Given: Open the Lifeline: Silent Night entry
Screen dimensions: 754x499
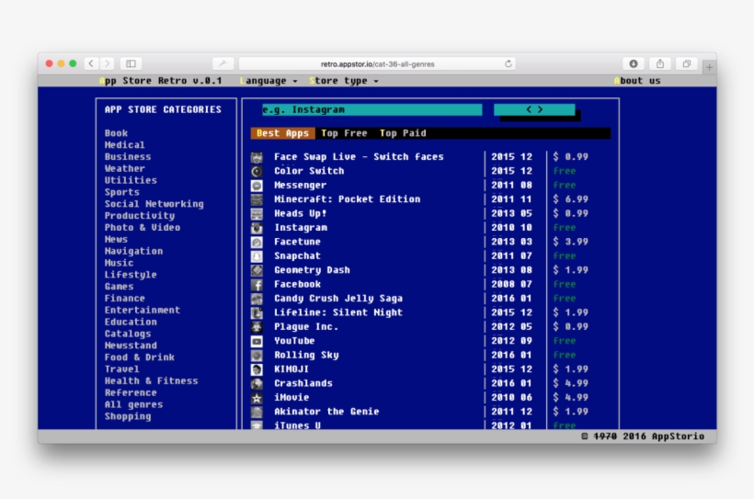Looking at the screenshot, I should click(338, 312).
